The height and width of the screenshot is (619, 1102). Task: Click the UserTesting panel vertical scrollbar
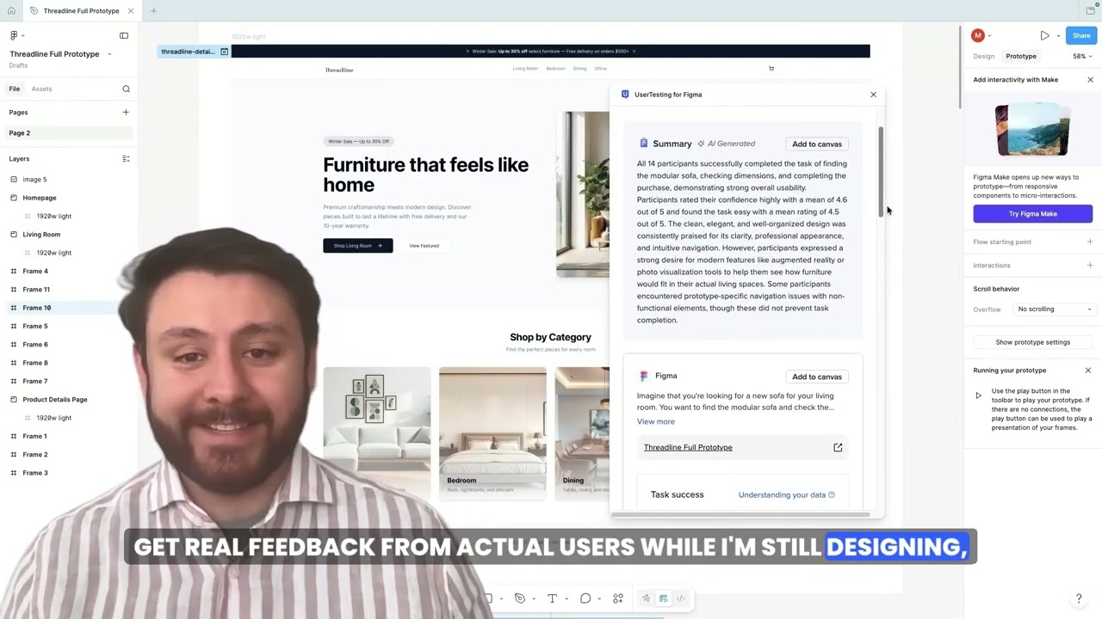pos(881,172)
